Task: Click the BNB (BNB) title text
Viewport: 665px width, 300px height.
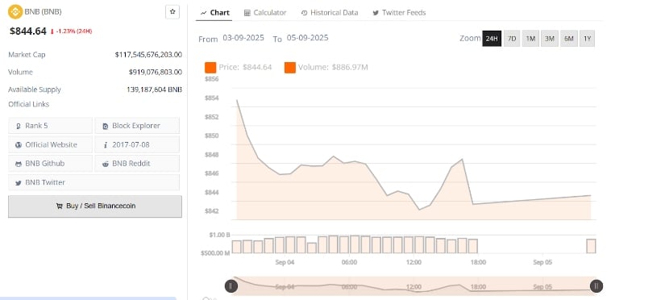Action: point(43,12)
